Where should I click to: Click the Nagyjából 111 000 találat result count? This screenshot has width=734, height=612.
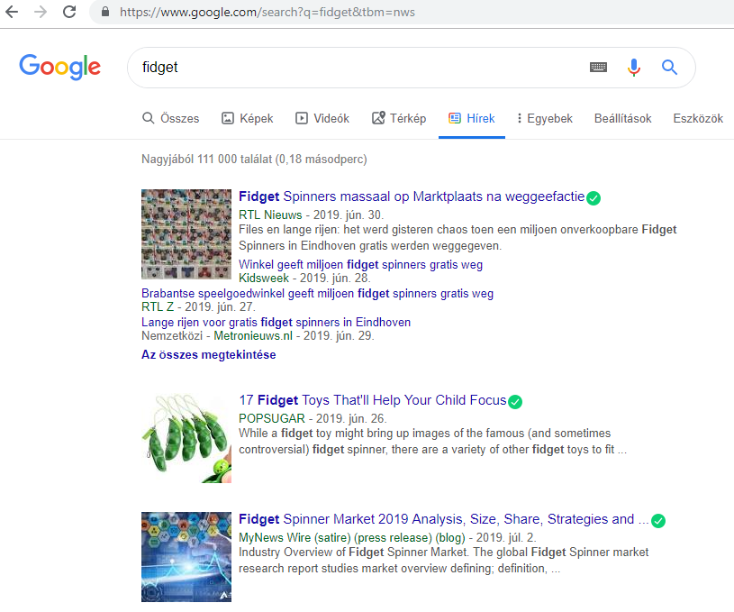[254, 160]
